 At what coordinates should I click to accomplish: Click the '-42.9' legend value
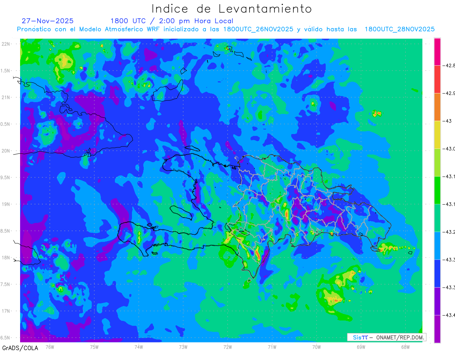(x=449, y=93)
